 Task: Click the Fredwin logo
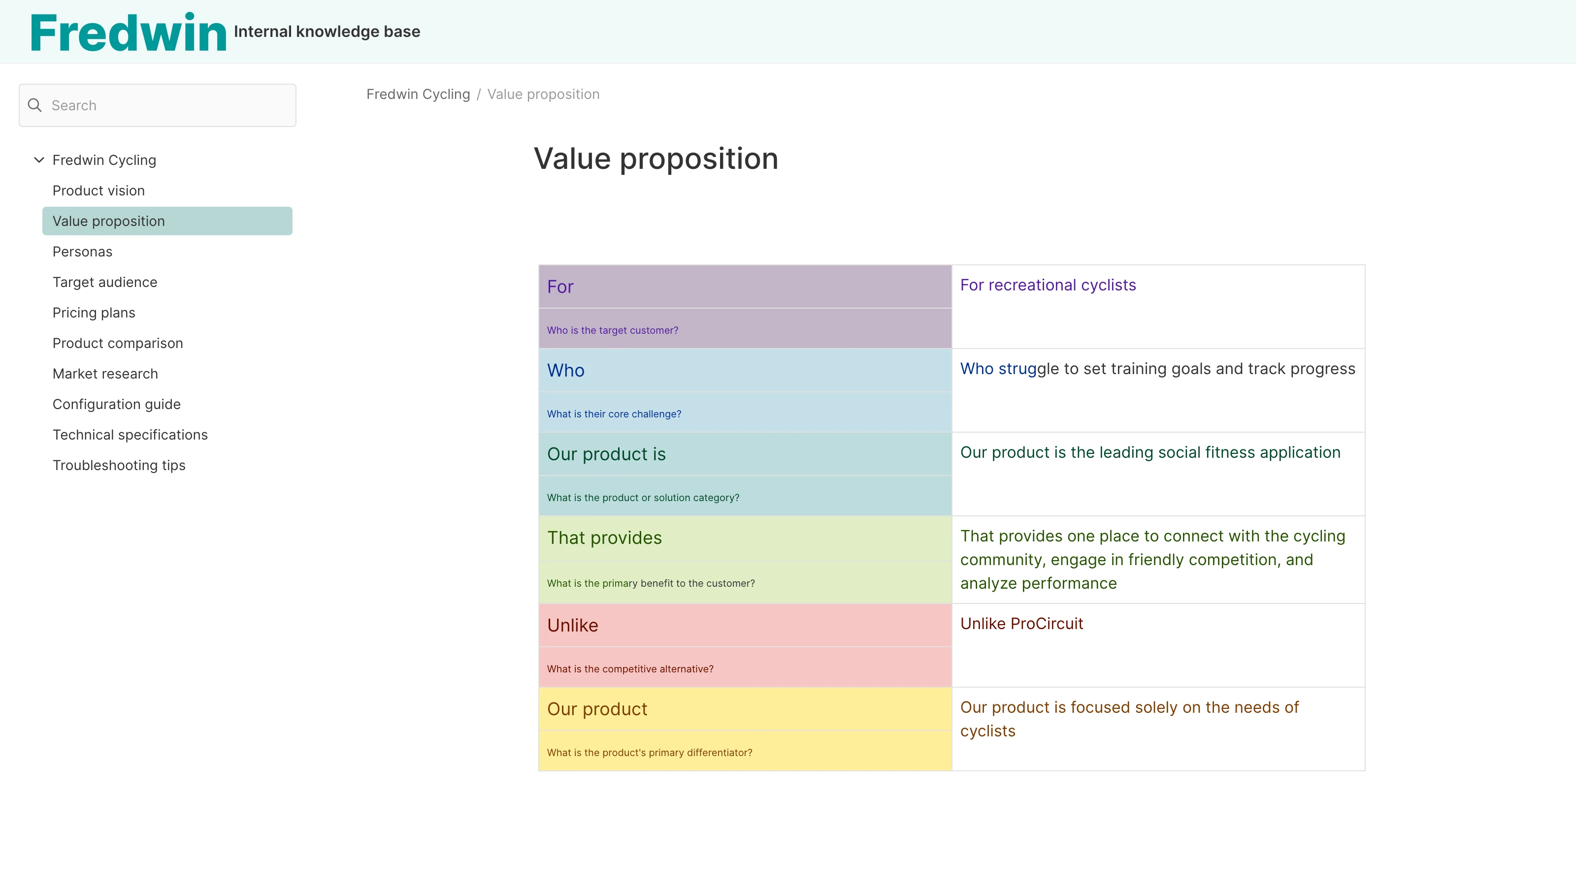point(128,31)
